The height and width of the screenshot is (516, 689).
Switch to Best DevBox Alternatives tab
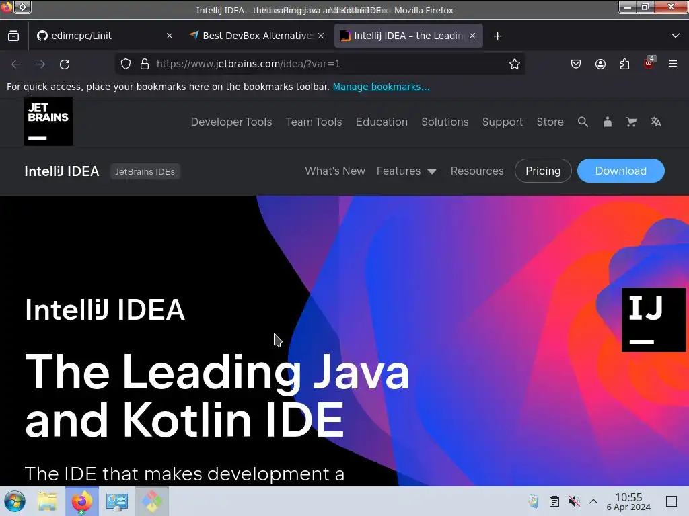256,36
